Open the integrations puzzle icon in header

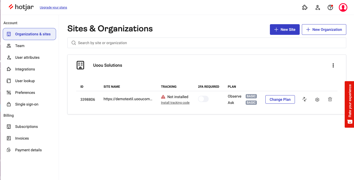[x=305, y=7]
